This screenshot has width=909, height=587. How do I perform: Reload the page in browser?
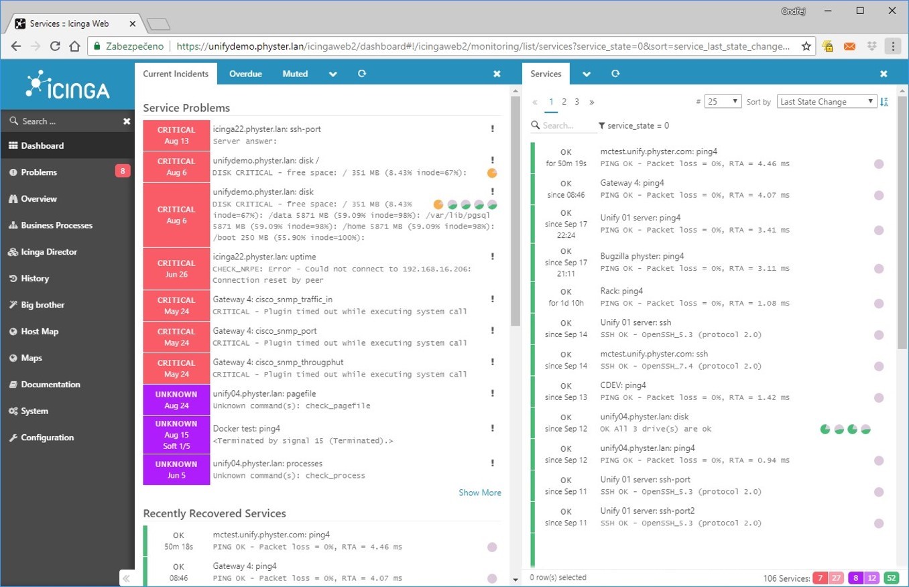click(x=55, y=46)
